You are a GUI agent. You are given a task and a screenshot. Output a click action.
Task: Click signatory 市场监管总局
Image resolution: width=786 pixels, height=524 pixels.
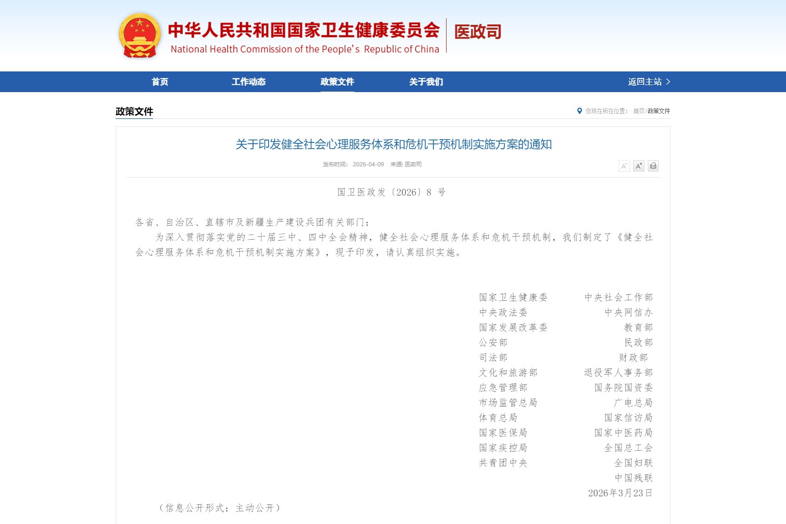pyautogui.click(x=508, y=403)
